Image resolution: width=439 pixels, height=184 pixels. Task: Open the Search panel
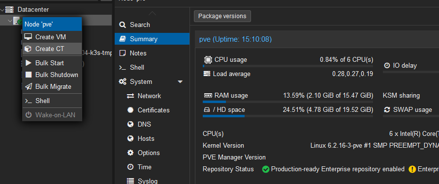coord(152,25)
